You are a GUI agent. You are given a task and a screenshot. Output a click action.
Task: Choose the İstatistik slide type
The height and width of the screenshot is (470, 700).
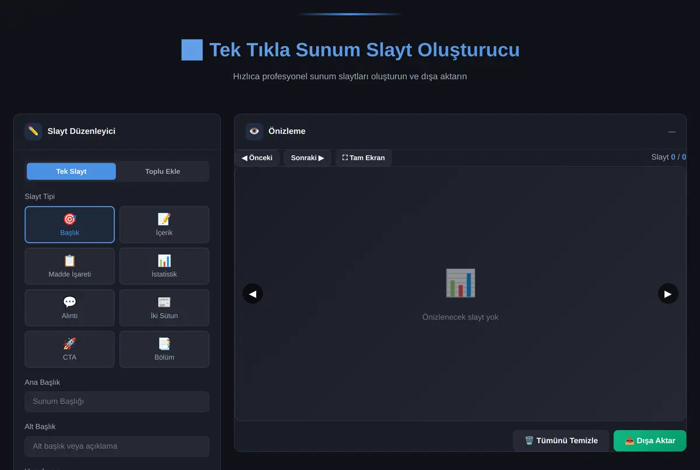click(164, 266)
